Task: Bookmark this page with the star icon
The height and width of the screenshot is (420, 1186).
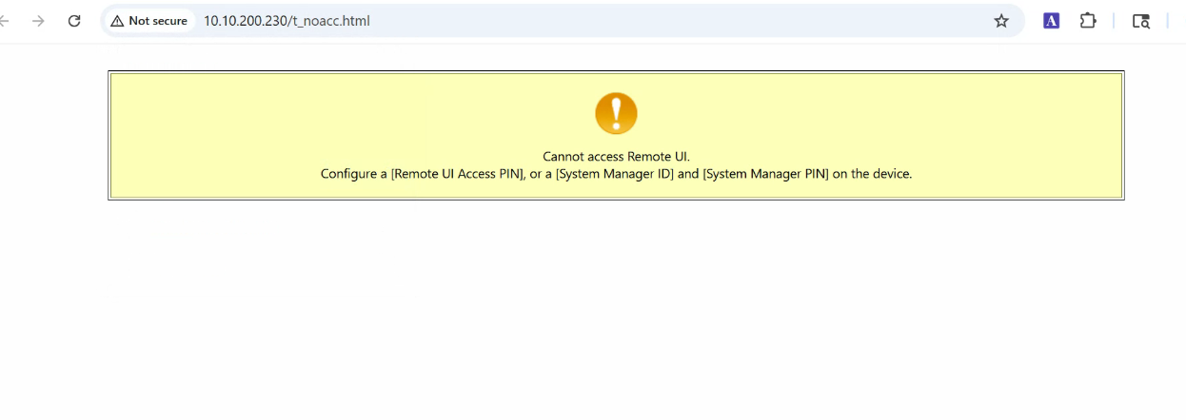Action: (x=1001, y=21)
